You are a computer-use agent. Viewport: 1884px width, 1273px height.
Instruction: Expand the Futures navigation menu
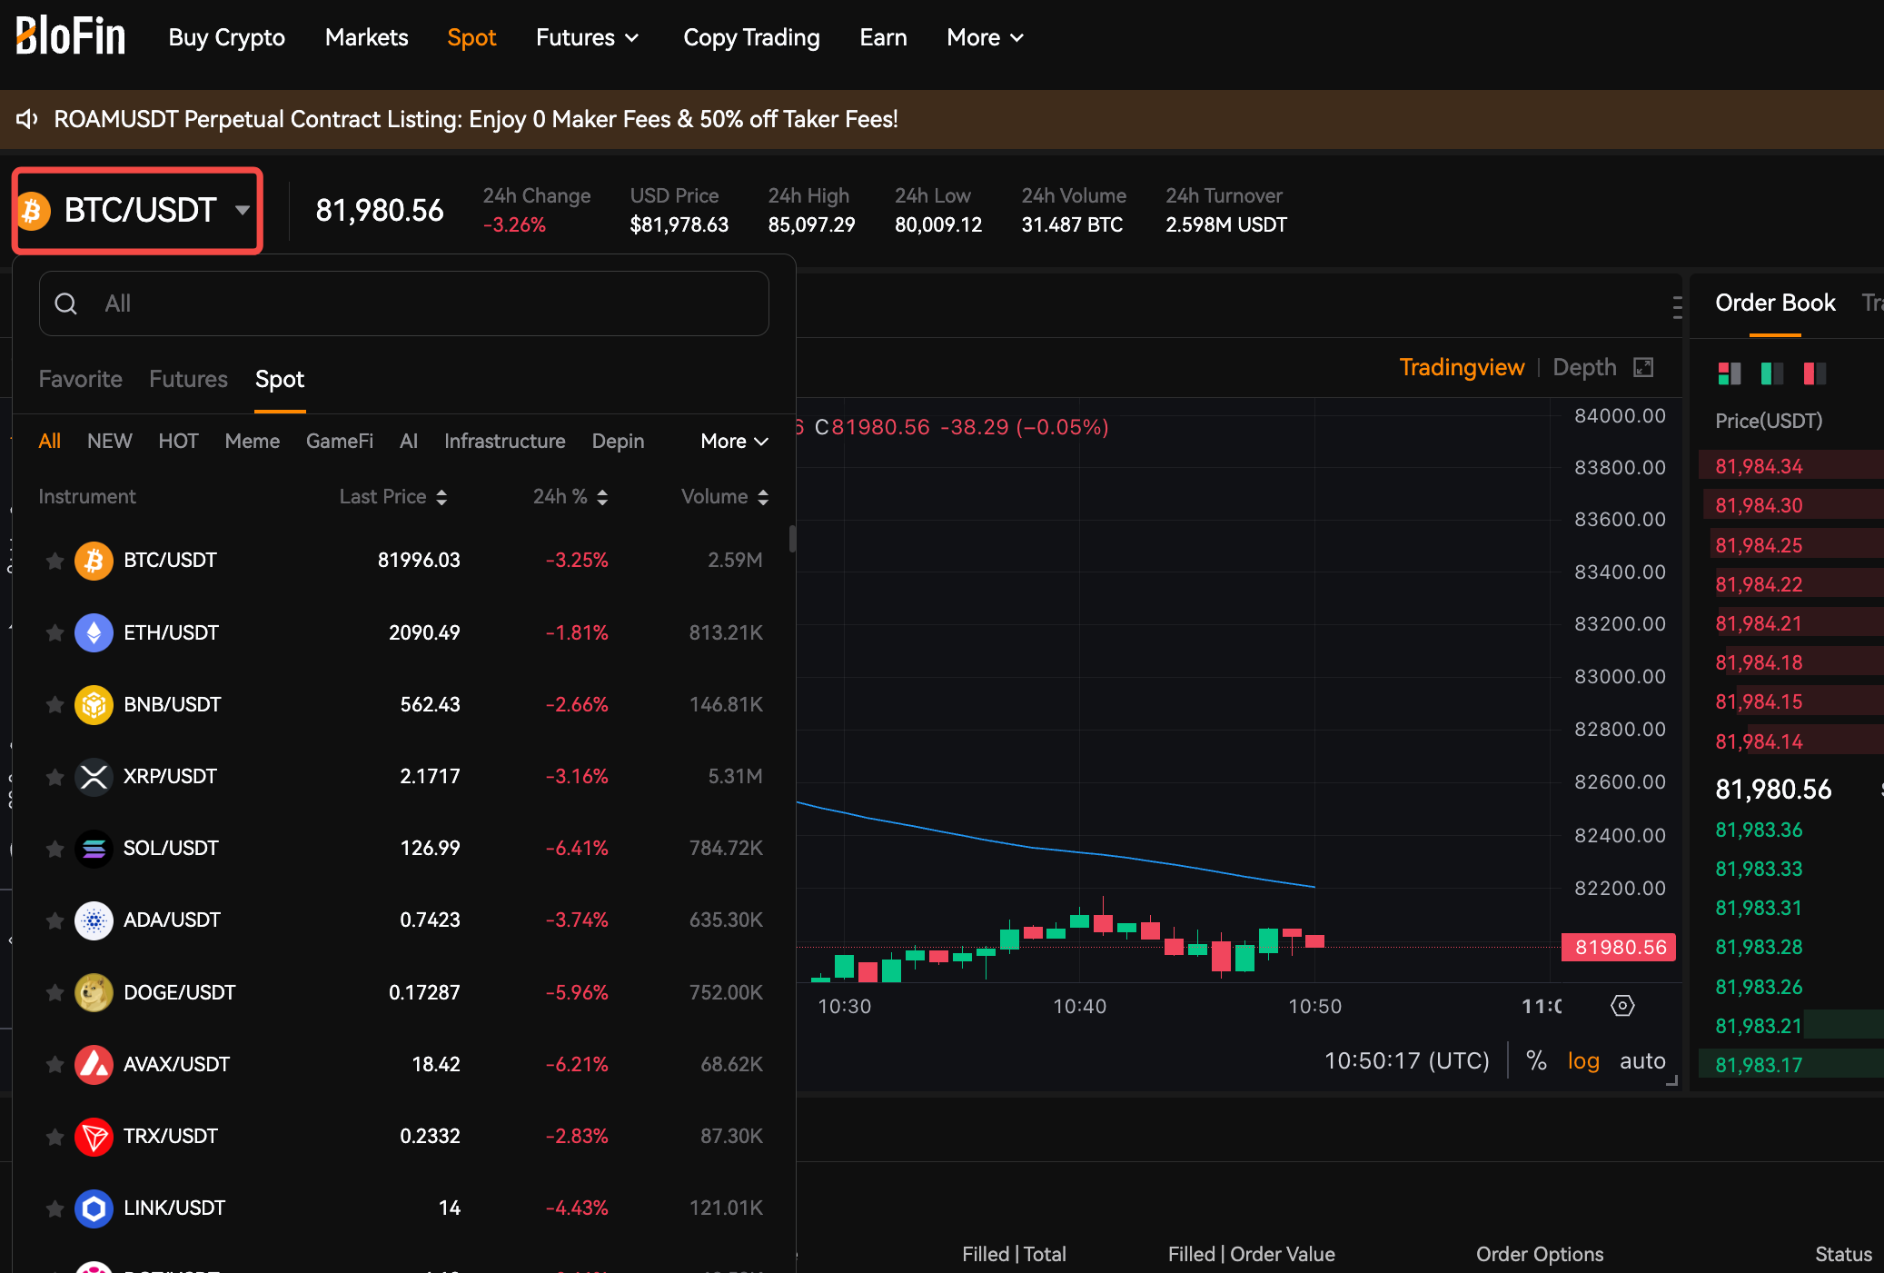pyautogui.click(x=588, y=37)
